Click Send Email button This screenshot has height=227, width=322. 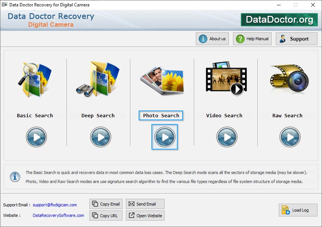pyautogui.click(x=145, y=204)
